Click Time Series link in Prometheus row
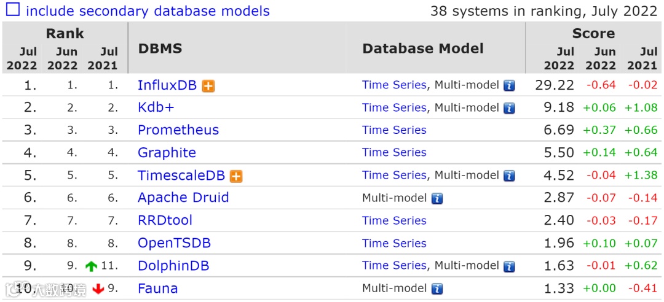Screen dimensions: 664x302 tap(394, 130)
